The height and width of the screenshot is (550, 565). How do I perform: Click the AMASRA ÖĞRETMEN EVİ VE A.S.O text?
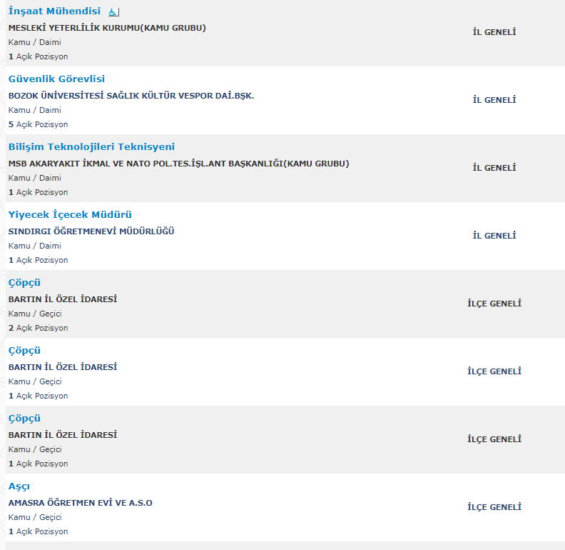click(81, 503)
